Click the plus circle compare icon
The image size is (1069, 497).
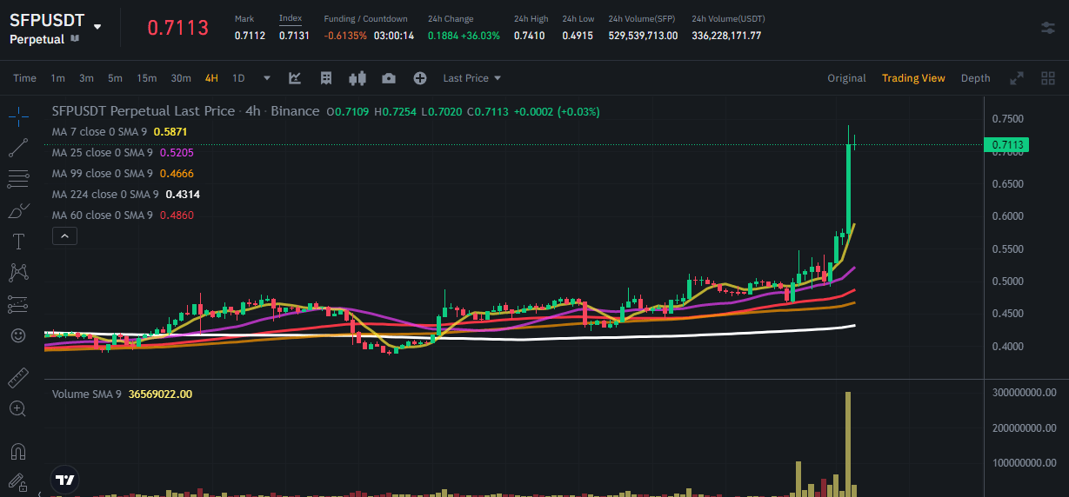[x=420, y=78]
